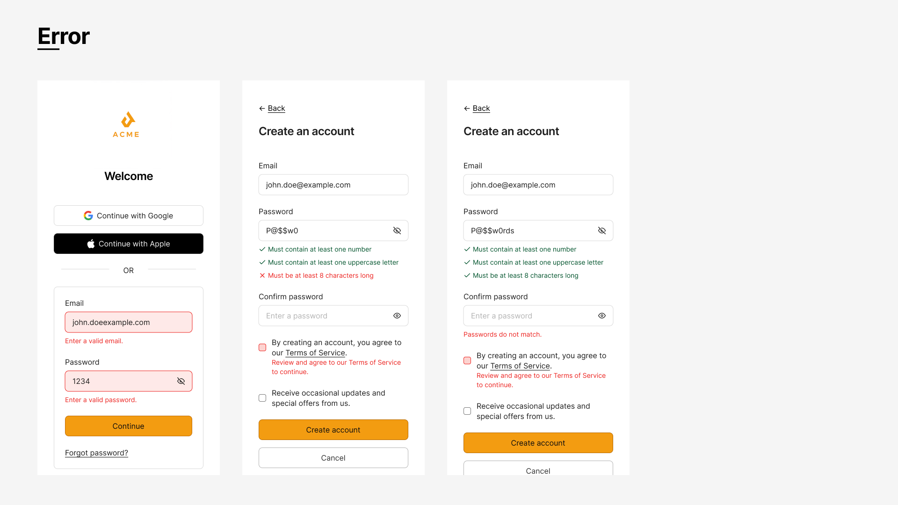
Task: Click the back arrow icon in middle panel
Action: click(x=262, y=108)
